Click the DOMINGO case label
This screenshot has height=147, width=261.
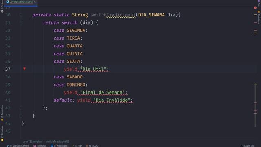point(76,85)
